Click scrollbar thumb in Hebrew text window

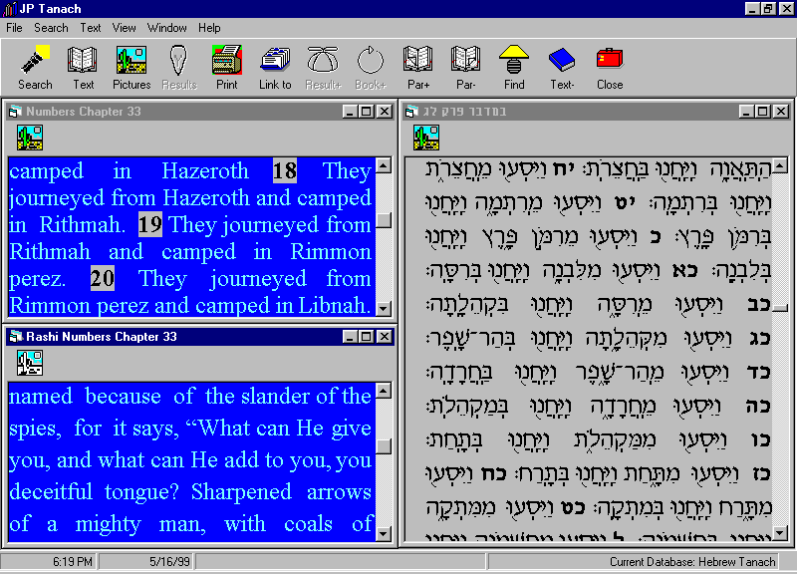[780, 307]
